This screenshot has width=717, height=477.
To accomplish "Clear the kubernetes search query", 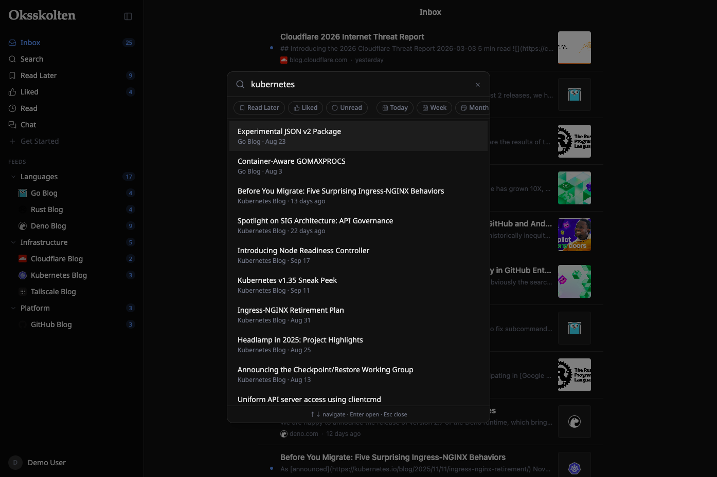I will point(478,85).
